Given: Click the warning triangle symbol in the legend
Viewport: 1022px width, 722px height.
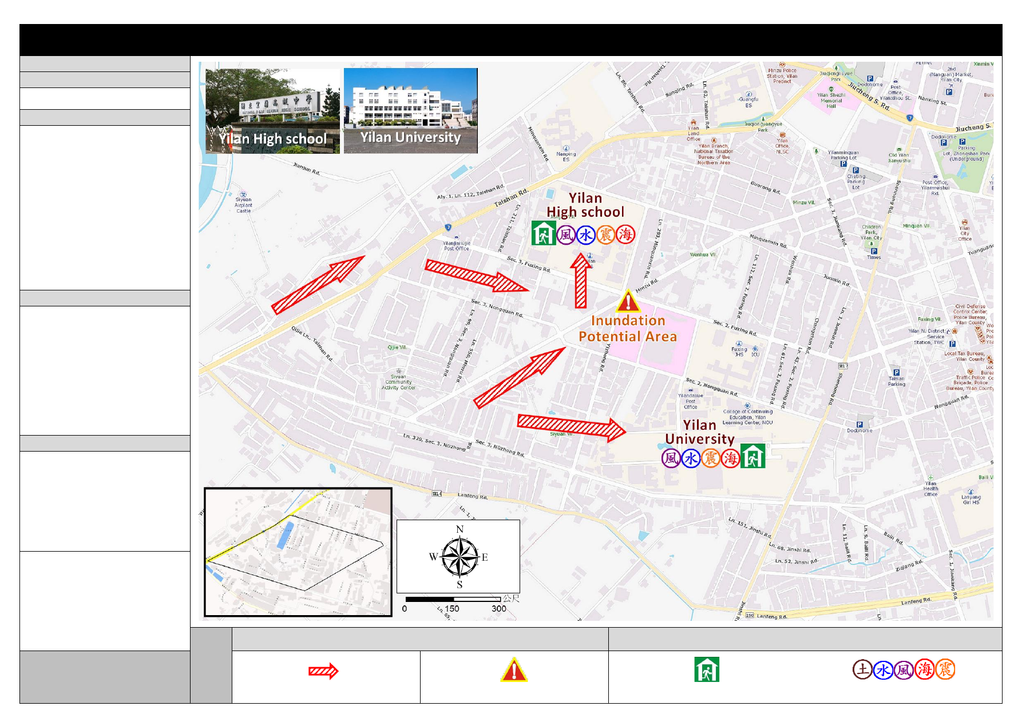Looking at the screenshot, I should (514, 669).
